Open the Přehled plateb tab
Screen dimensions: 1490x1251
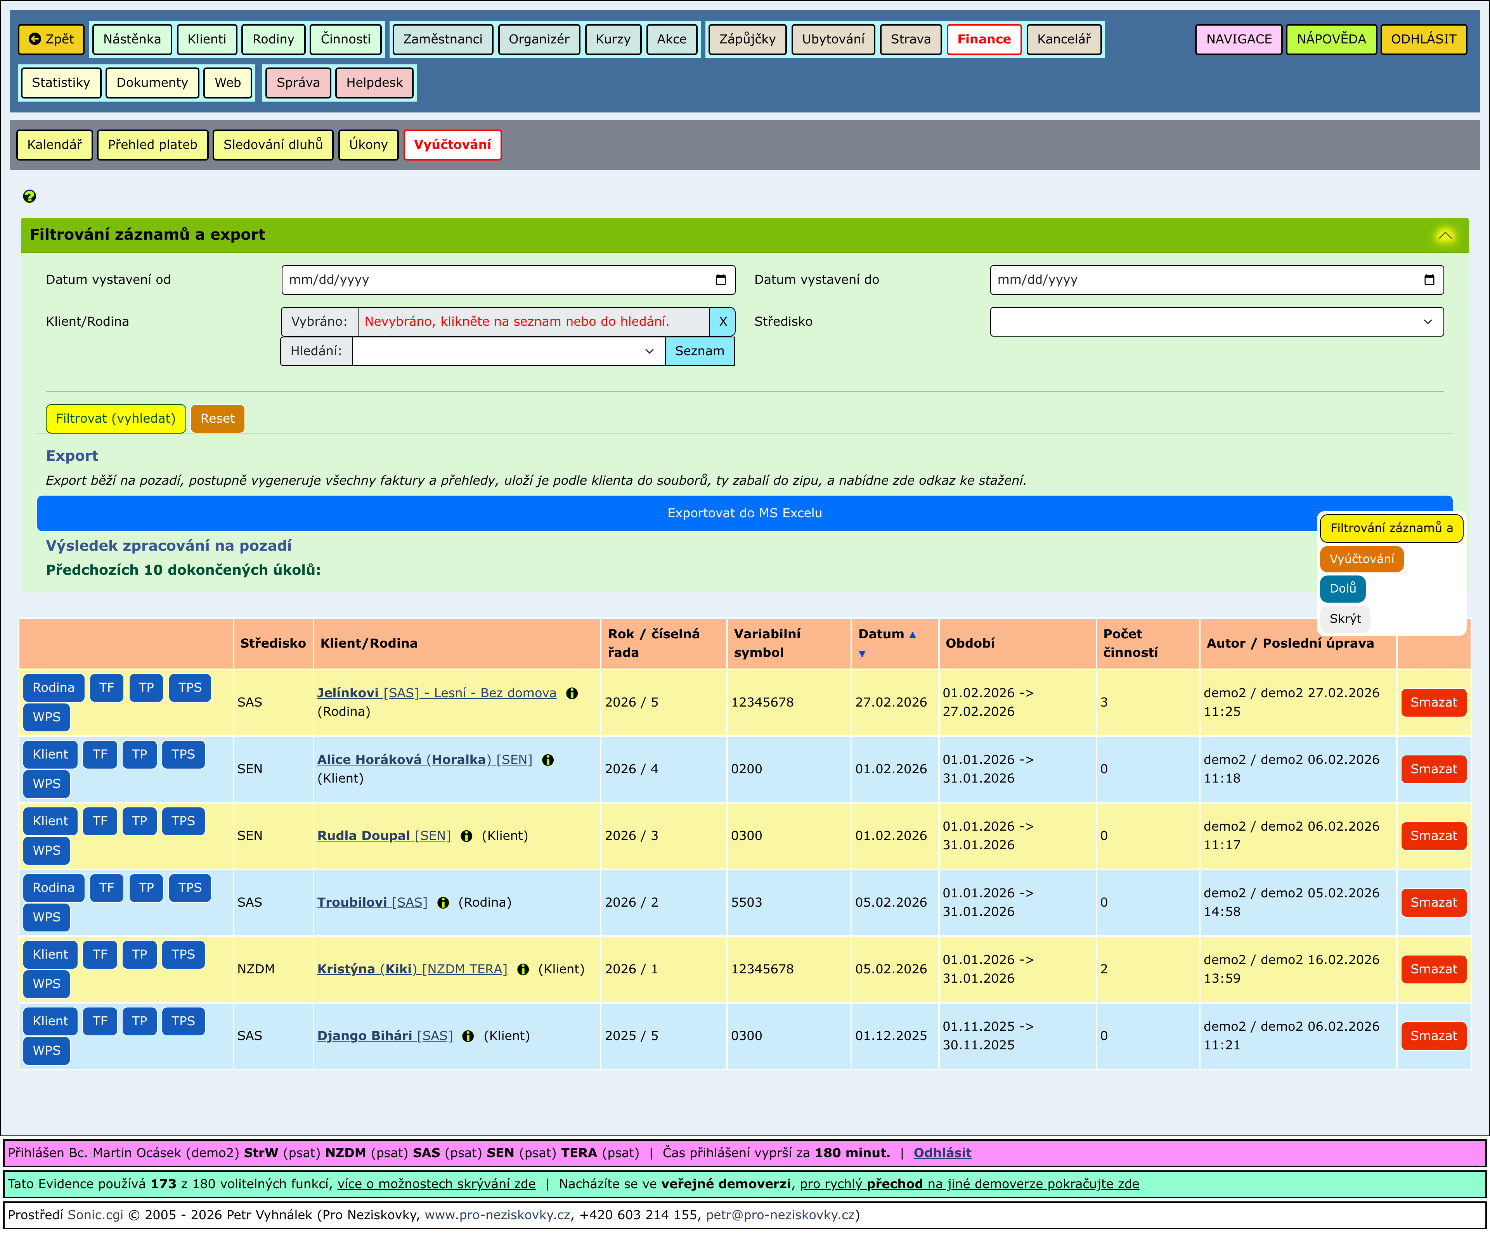(x=152, y=145)
